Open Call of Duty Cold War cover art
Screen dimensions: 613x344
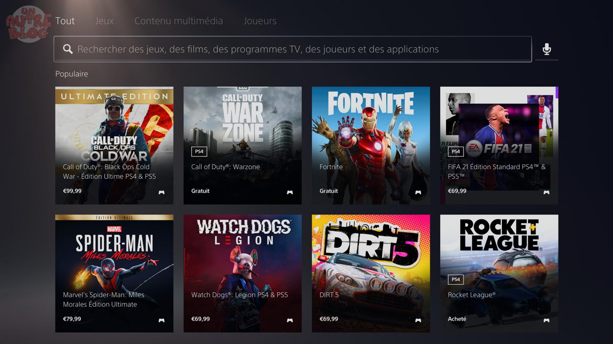[x=114, y=146]
